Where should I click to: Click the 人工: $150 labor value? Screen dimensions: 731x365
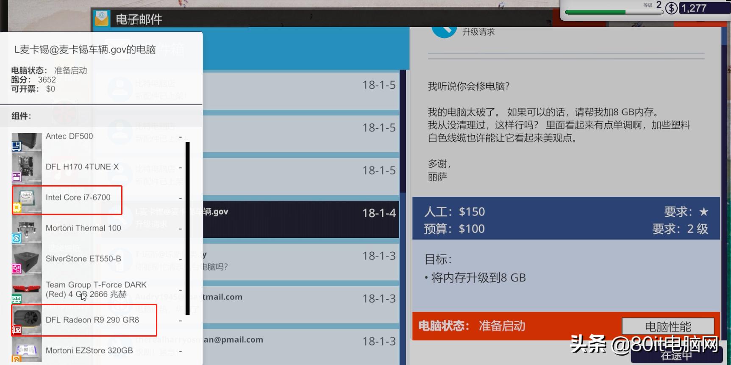(454, 212)
